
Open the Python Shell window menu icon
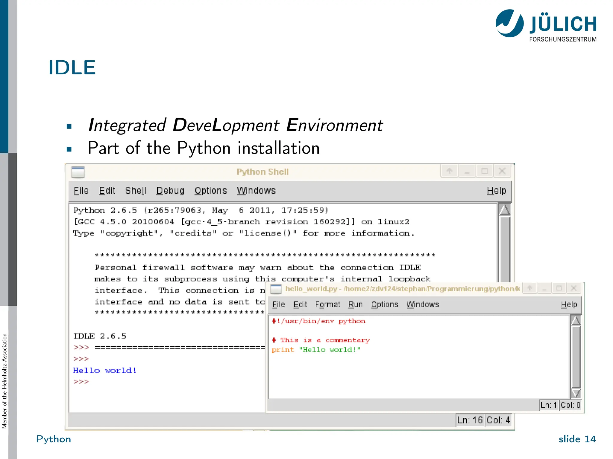(x=78, y=172)
